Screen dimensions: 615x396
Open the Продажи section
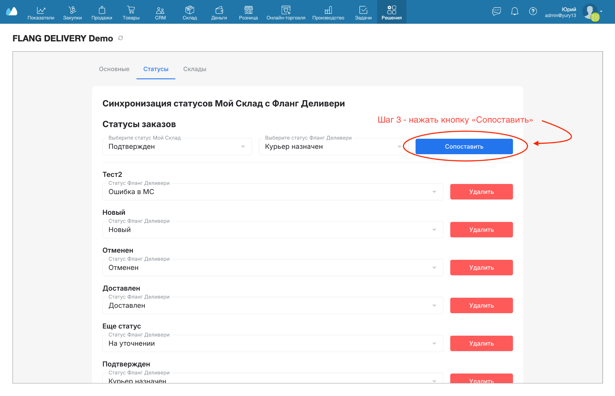click(x=102, y=13)
